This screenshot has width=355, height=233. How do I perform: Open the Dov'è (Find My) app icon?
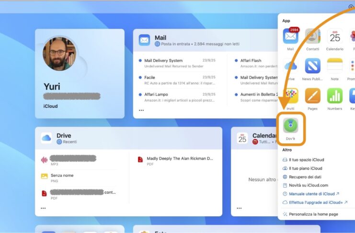point(290,125)
